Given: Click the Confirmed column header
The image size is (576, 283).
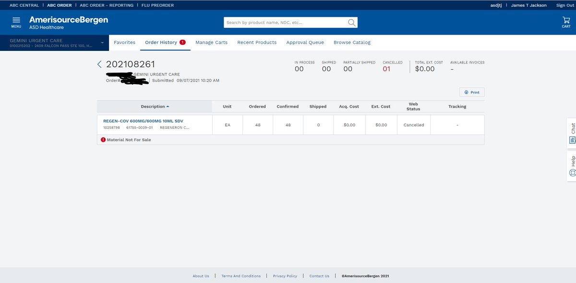Looking at the screenshot, I should (288, 107).
